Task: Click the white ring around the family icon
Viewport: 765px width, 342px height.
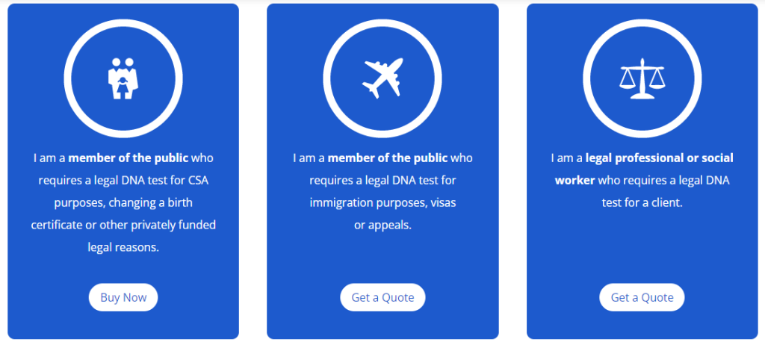Action: (69, 78)
